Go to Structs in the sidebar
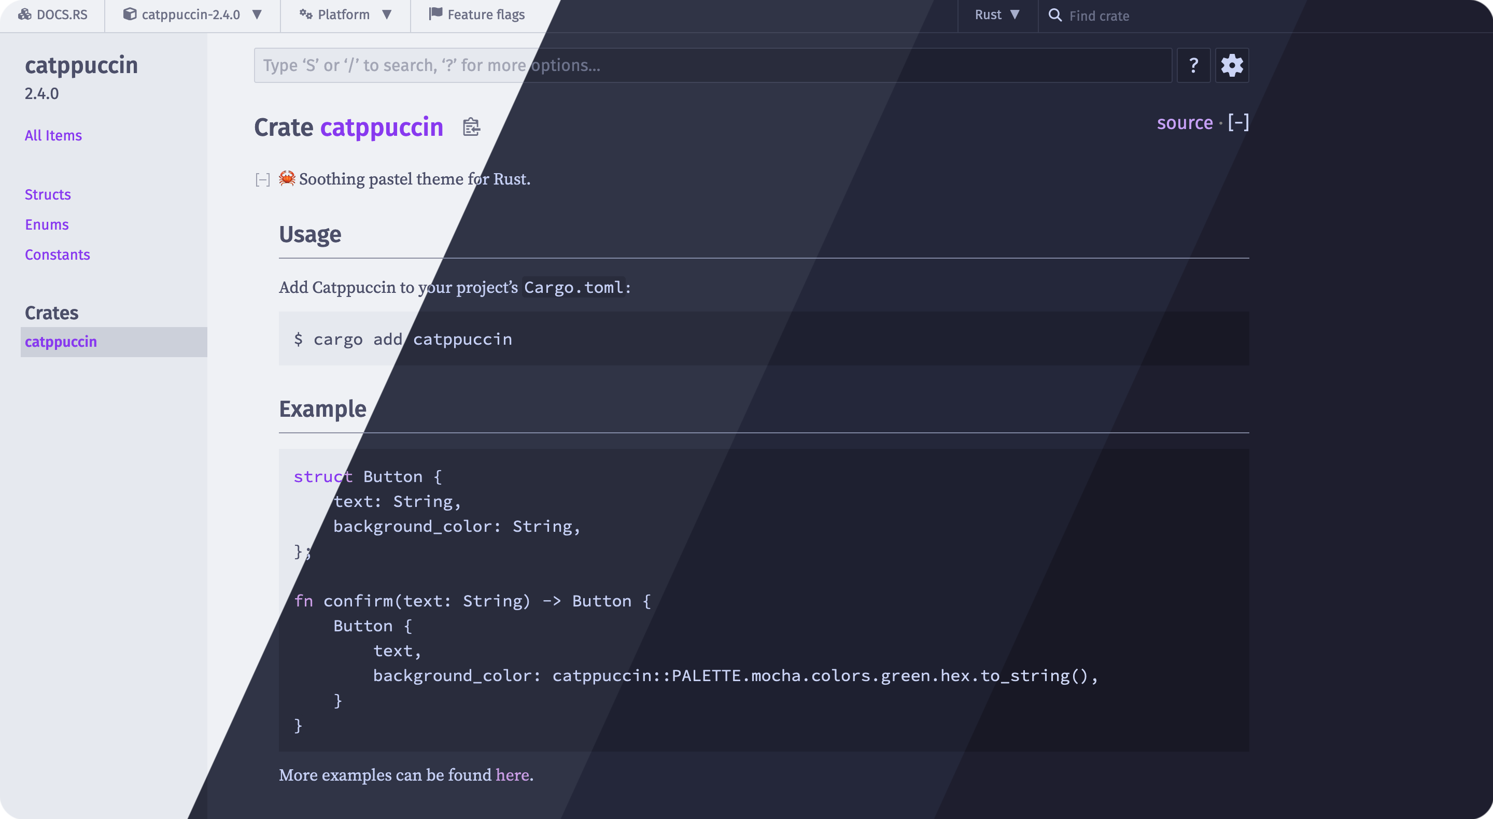The image size is (1493, 819). [x=48, y=195]
